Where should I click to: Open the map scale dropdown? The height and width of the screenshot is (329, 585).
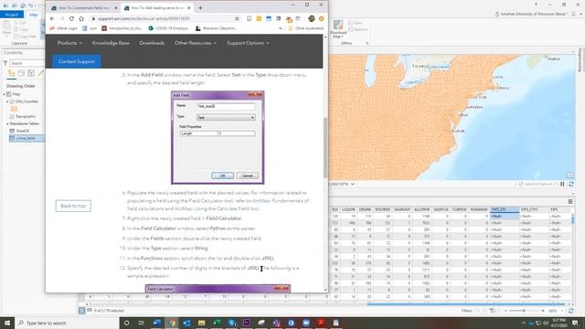[x=352, y=185]
